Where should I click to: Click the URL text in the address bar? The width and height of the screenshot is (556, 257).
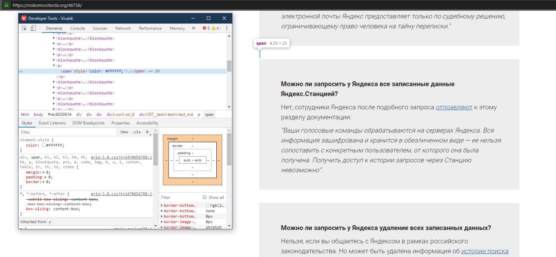(x=47, y=5)
